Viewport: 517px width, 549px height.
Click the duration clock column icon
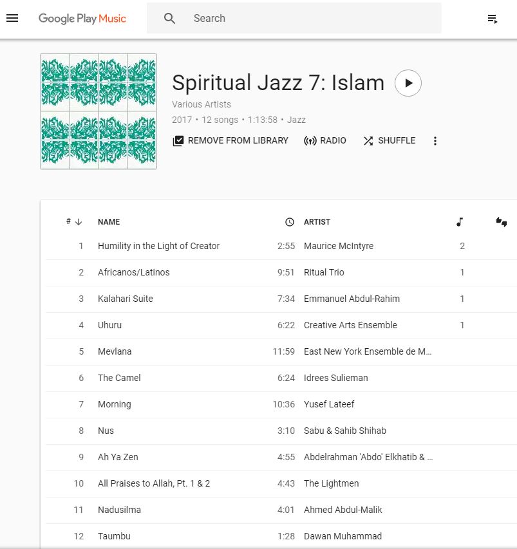click(x=290, y=222)
